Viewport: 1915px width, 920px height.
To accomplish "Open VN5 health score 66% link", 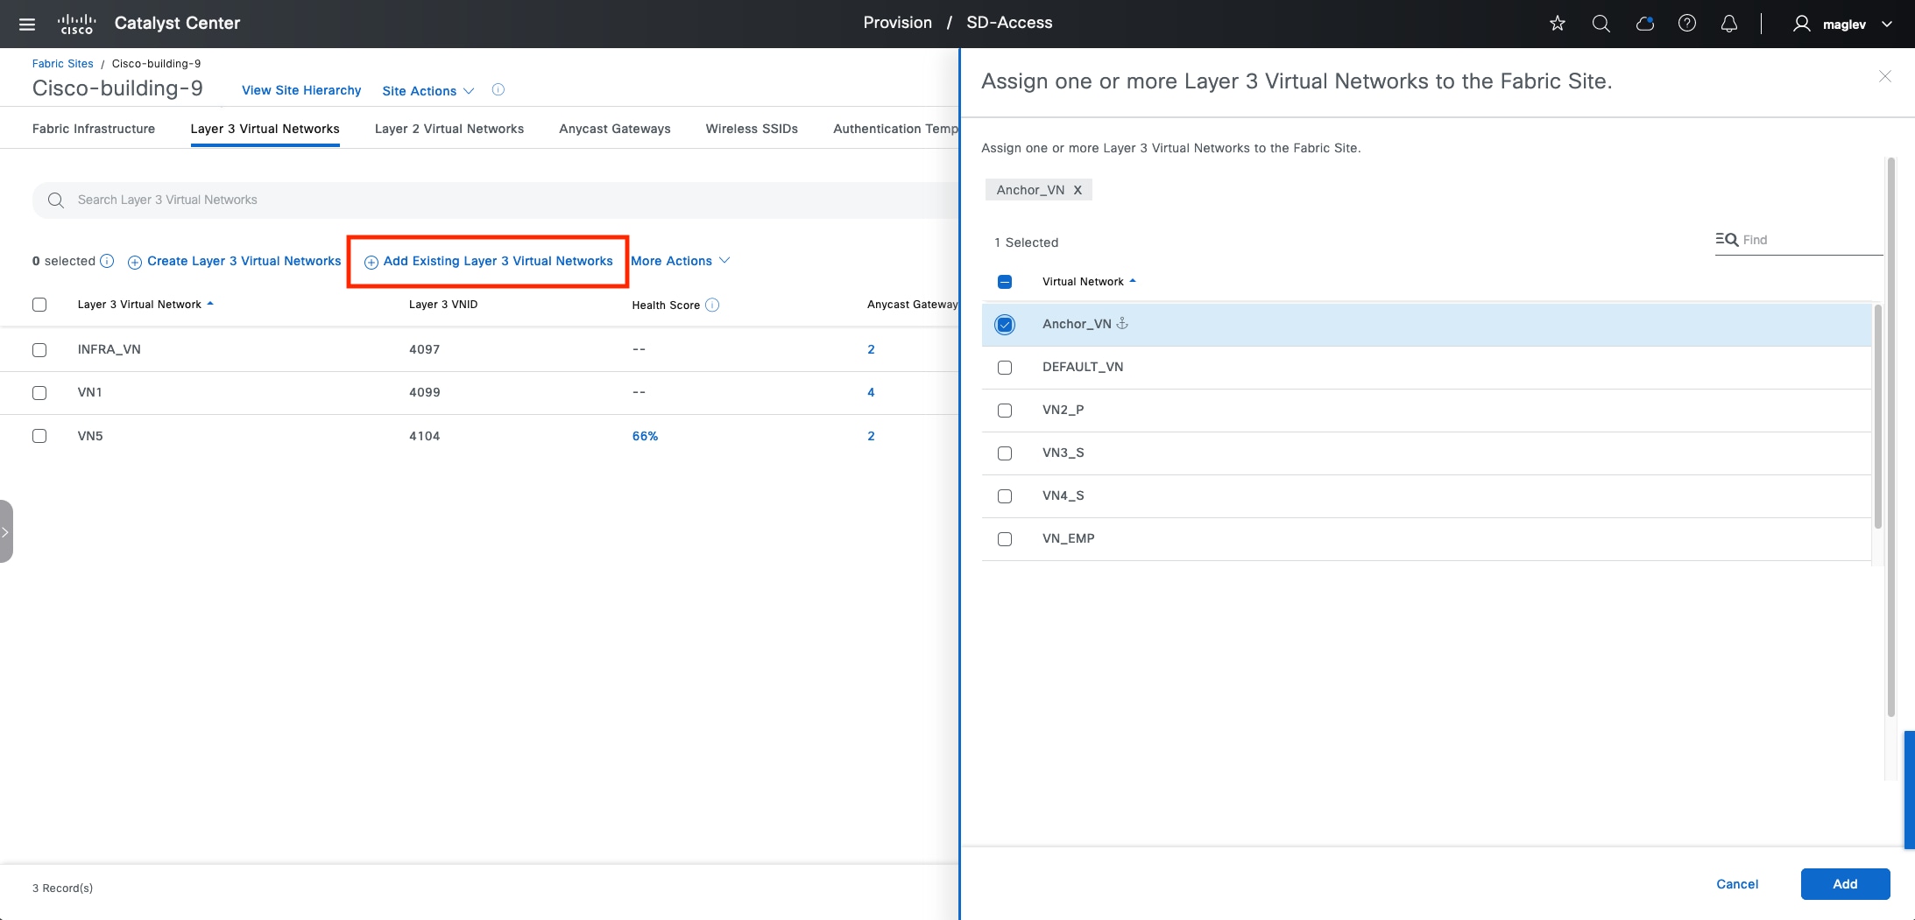I will point(645,436).
